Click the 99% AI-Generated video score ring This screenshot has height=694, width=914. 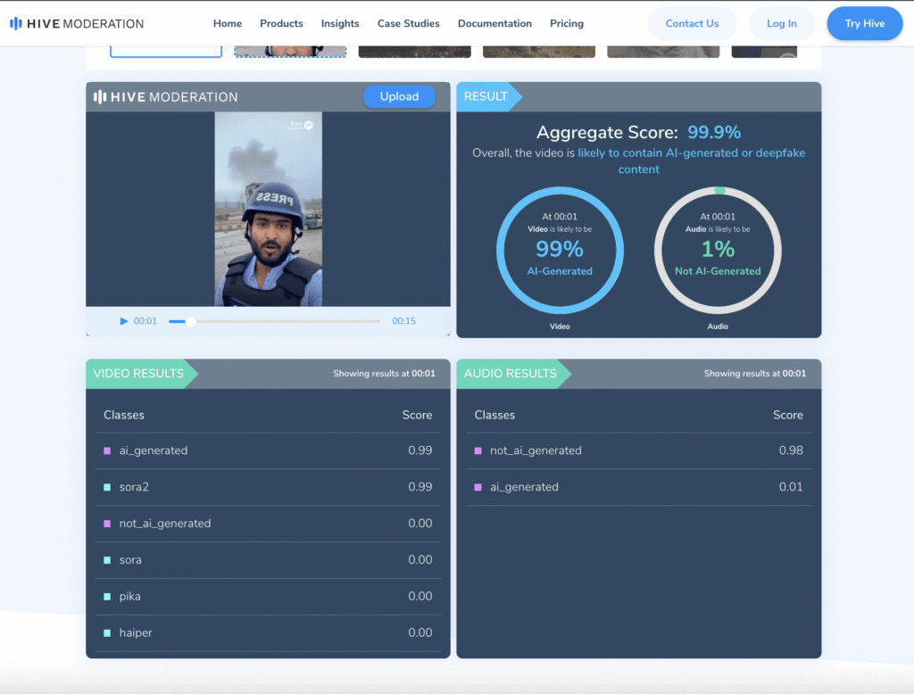pyautogui.click(x=560, y=250)
